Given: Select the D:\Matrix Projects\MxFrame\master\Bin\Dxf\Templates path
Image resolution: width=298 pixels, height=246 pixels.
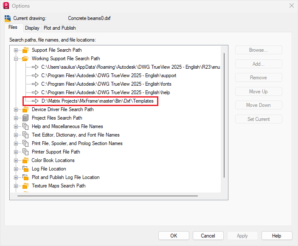Looking at the screenshot, I should [98, 101].
